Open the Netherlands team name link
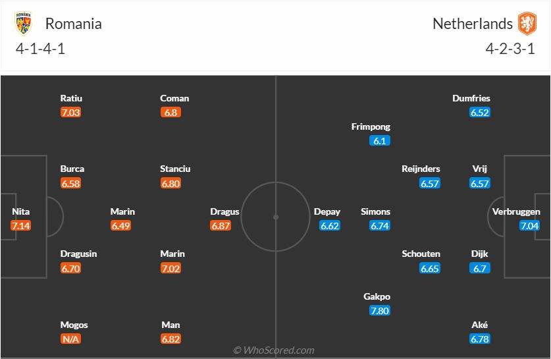The height and width of the screenshot is (359, 551). [472, 24]
